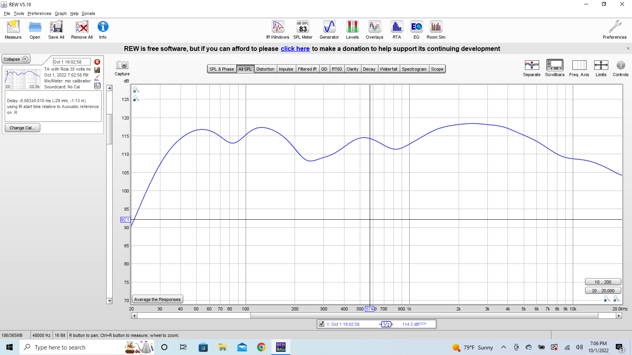Open the SPL Meter tool
The width and height of the screenshot is (632, 355).
[303, 30]
